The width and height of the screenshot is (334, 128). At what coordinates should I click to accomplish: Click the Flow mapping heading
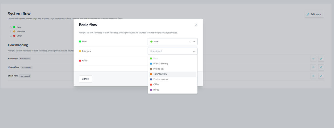pyautogui.click(x=18, y=45)
